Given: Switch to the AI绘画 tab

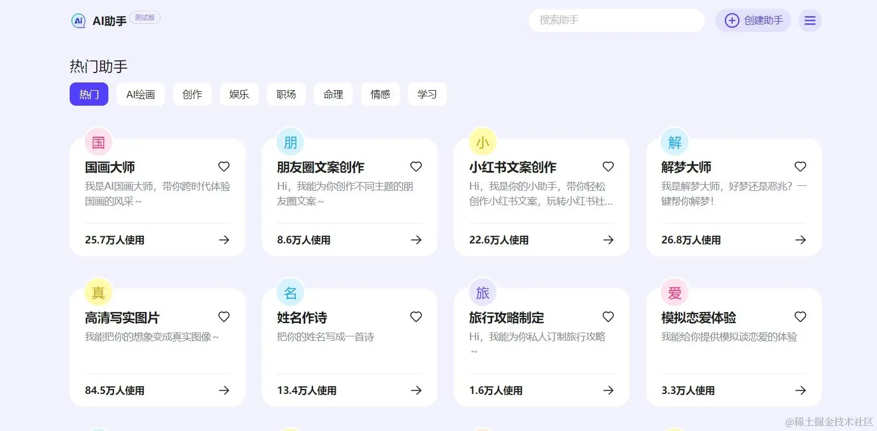Looking at the screenshot, I should 140,94.
